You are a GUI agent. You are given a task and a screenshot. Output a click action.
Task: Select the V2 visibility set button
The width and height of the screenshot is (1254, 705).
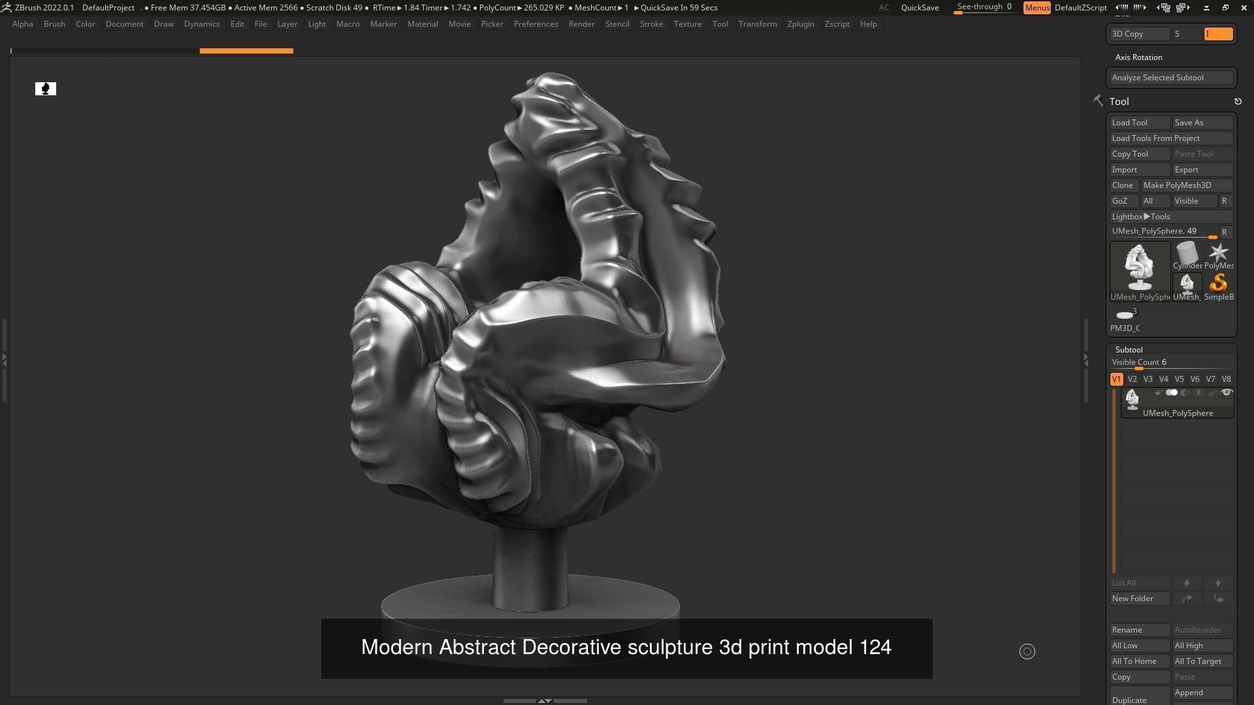1132,379
